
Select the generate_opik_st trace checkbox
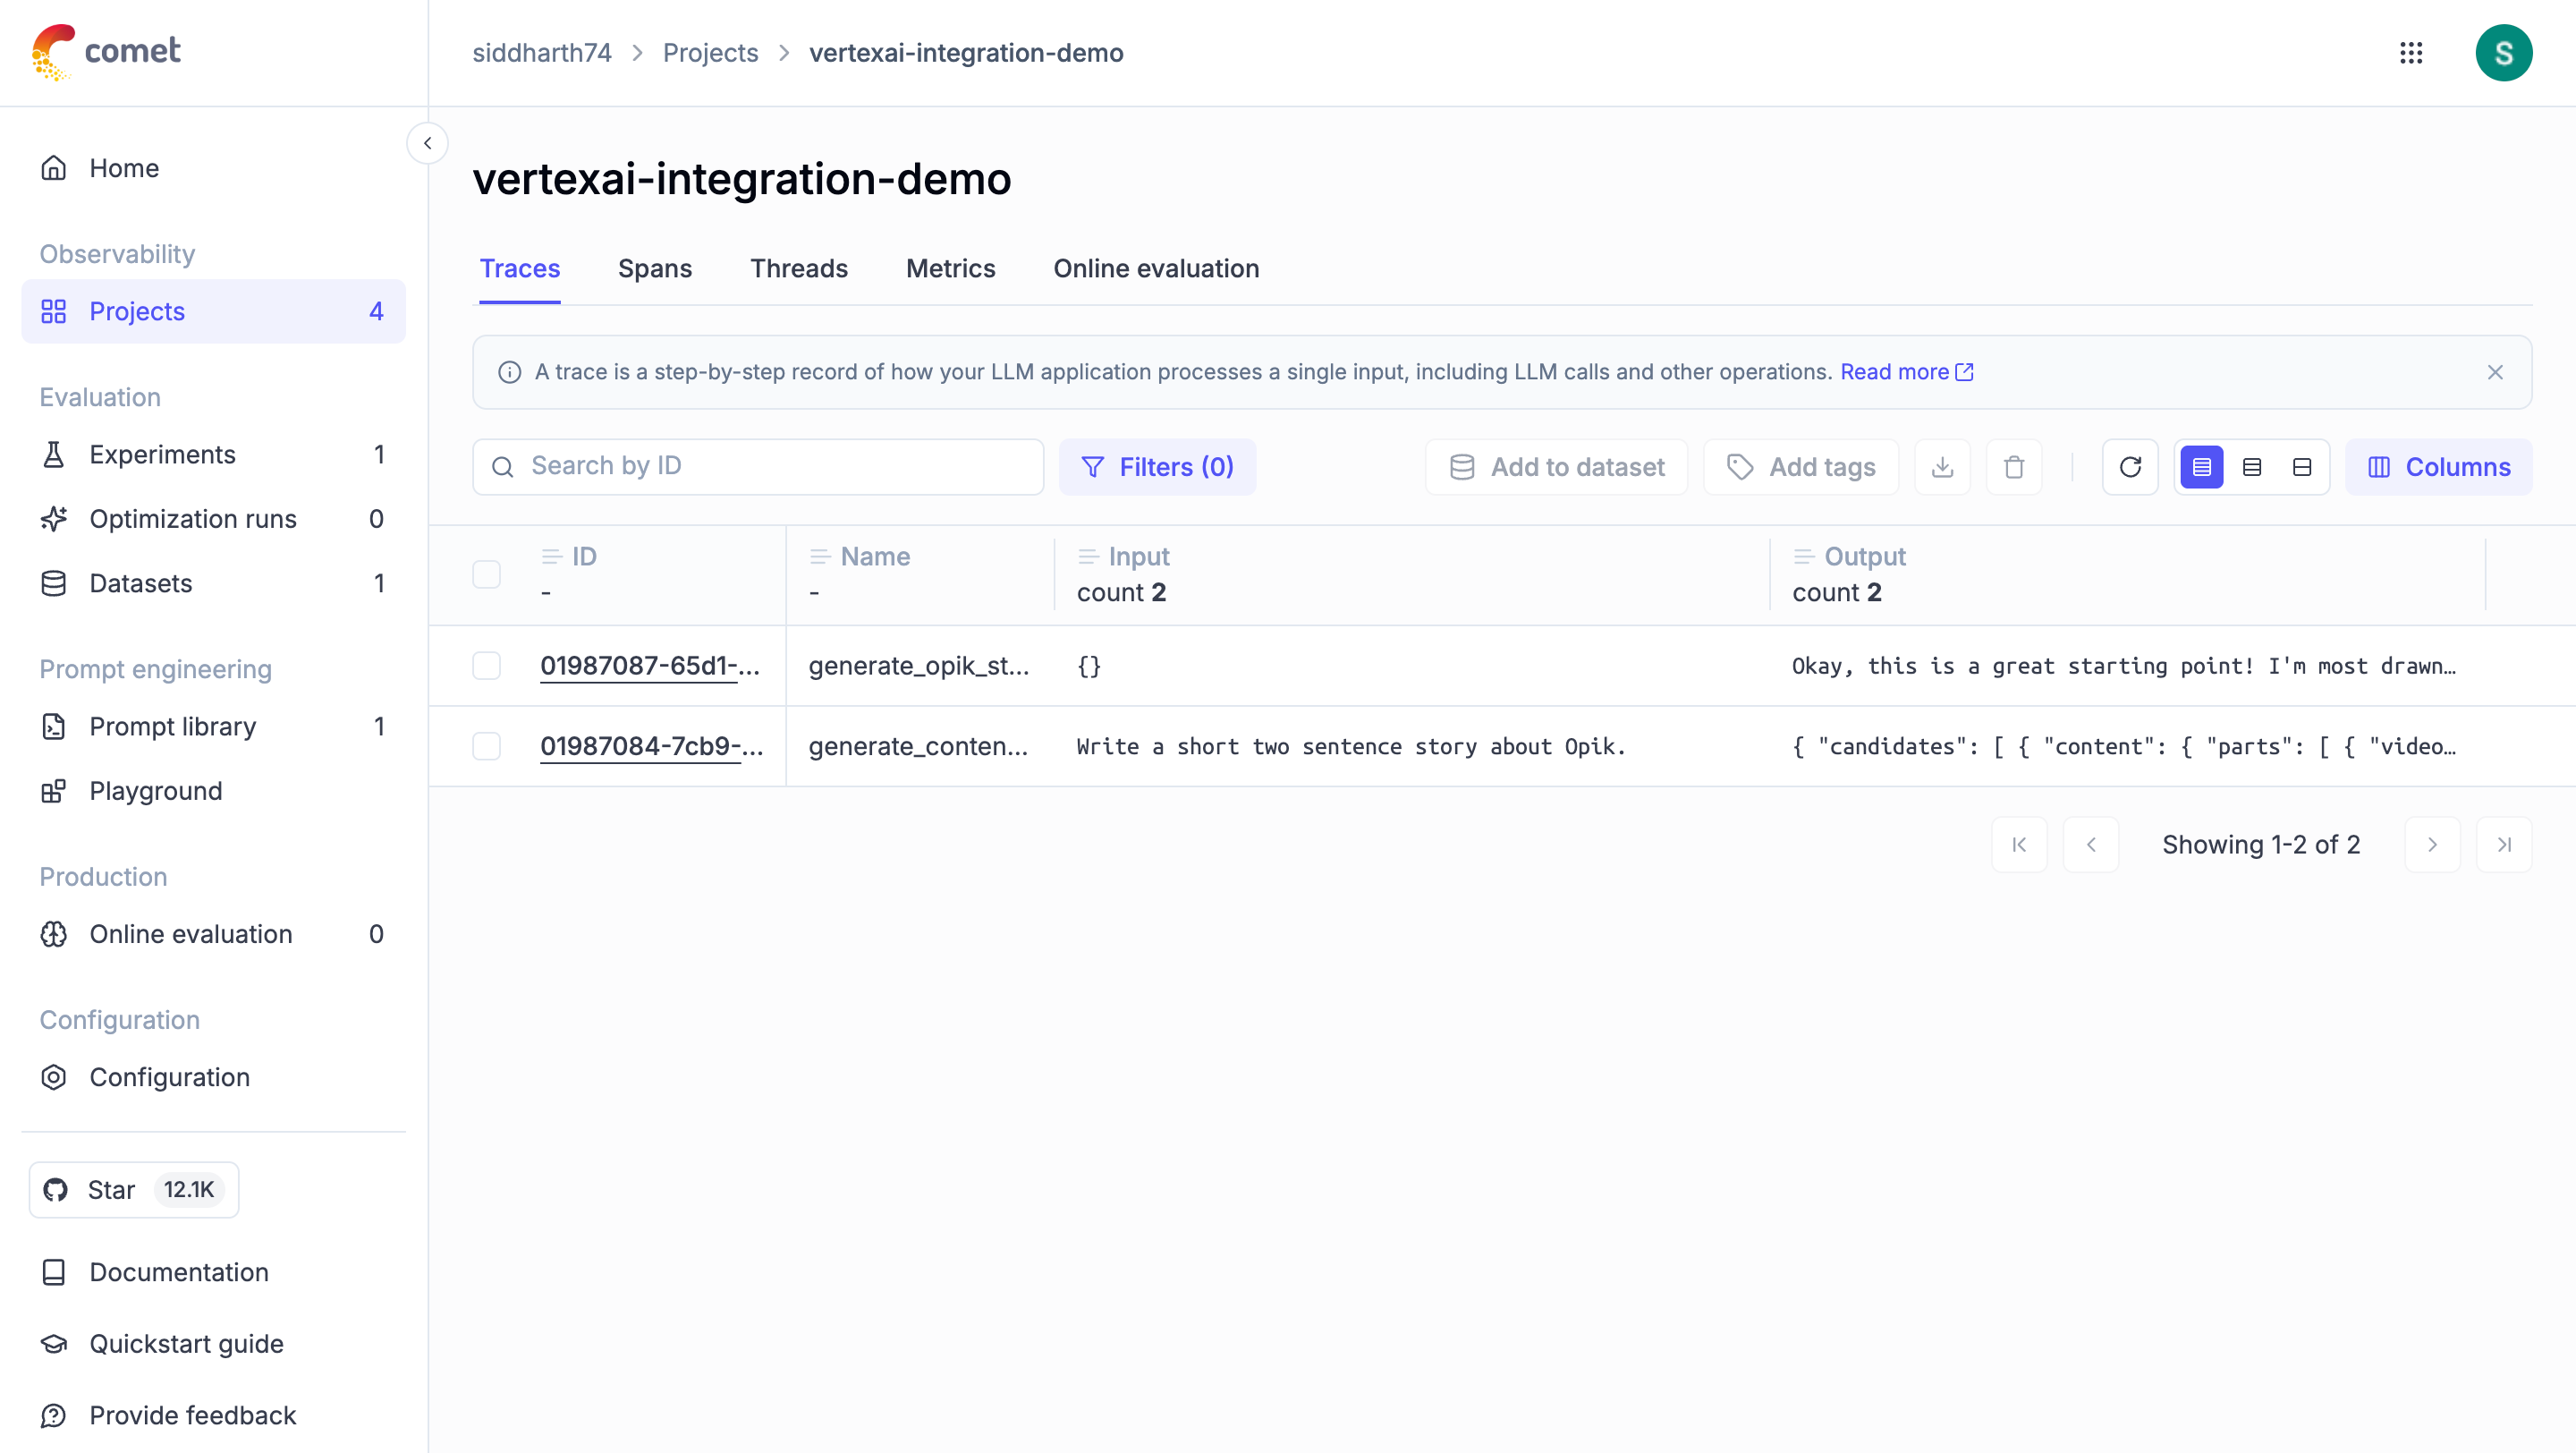pos(487,666)
